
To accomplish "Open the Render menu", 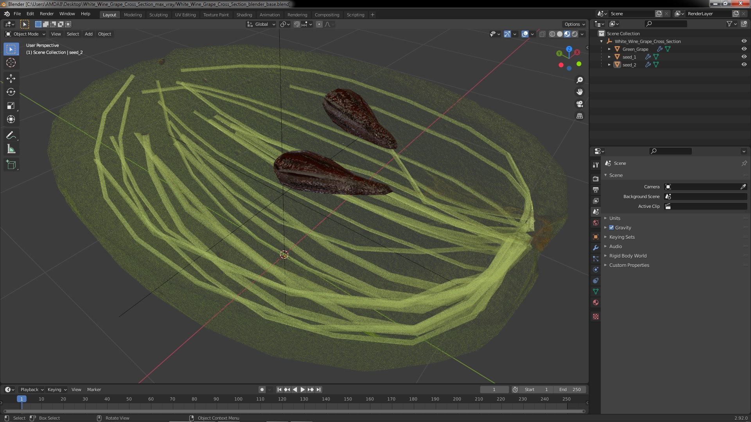I will tap(47, 14).
